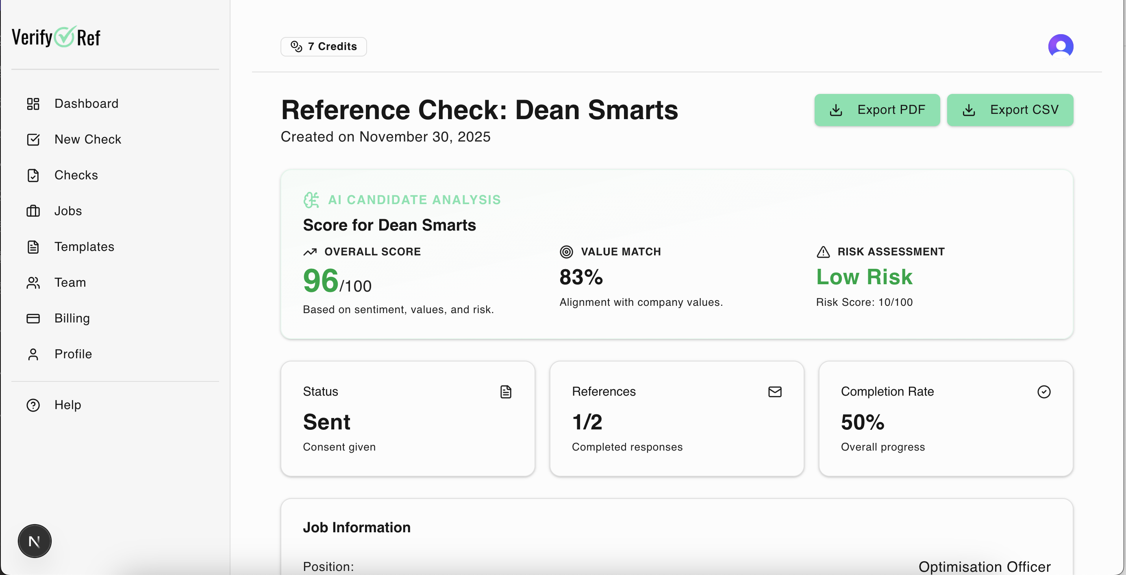The image size is (1126, 575).
Task: Click the 7 Credits badge
Action: pos(324,46)
